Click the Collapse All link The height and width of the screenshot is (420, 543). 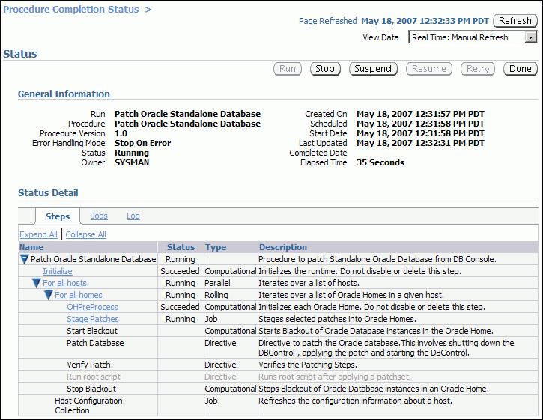coord(85,234)
